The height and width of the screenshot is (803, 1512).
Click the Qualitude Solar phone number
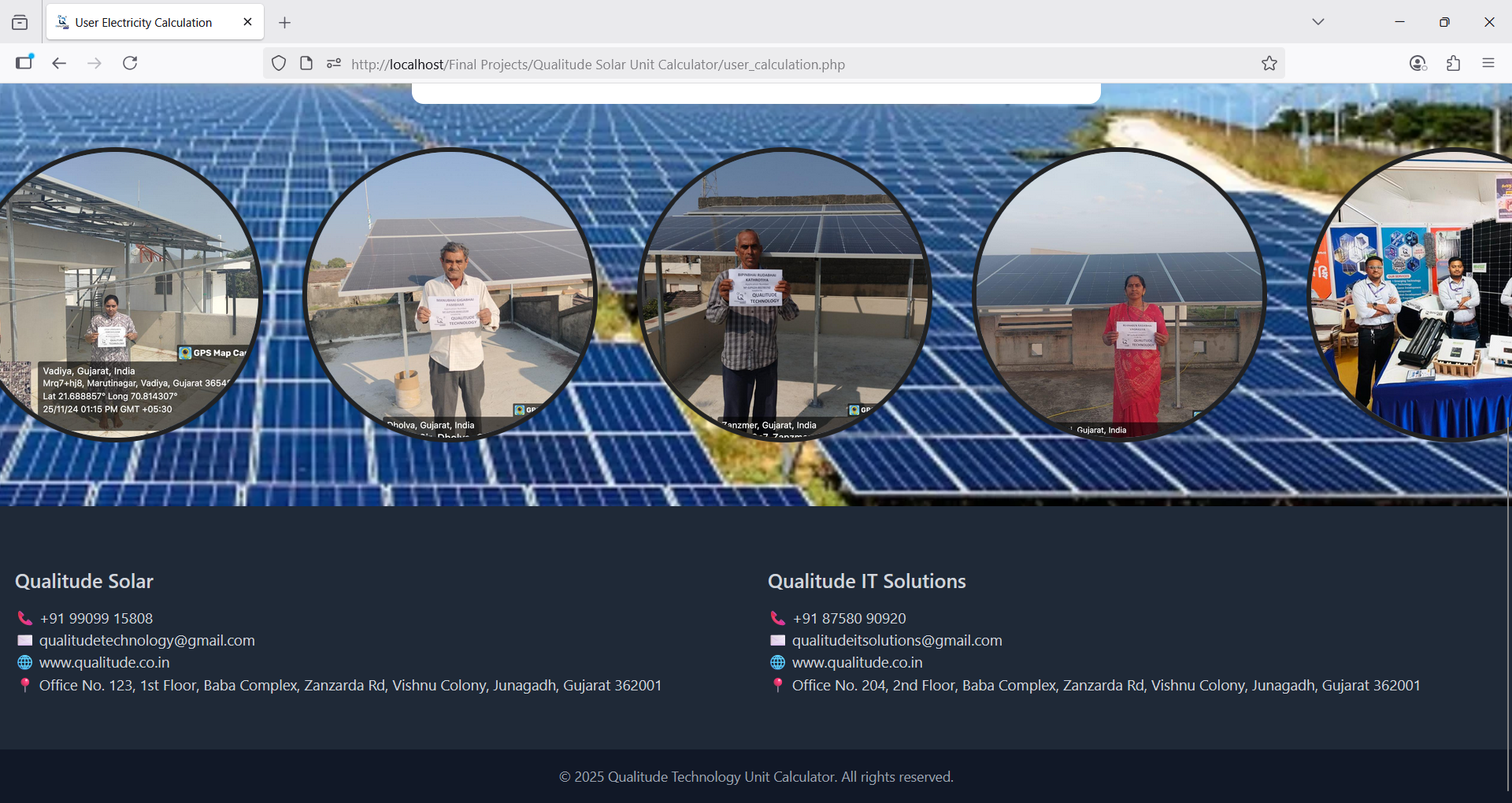click(x=96, y=619)
